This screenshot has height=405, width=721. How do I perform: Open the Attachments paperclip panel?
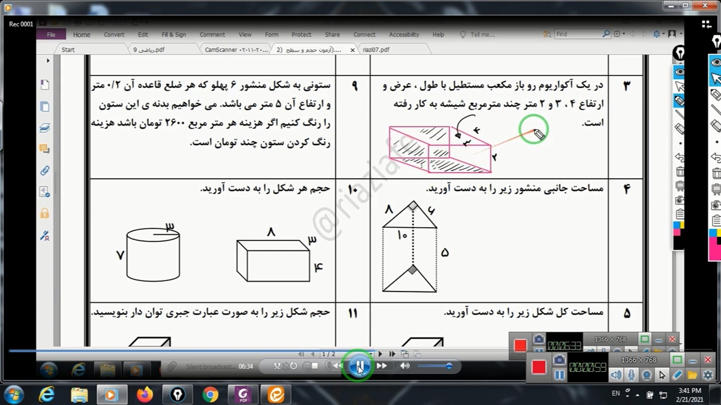coord(44,170)
